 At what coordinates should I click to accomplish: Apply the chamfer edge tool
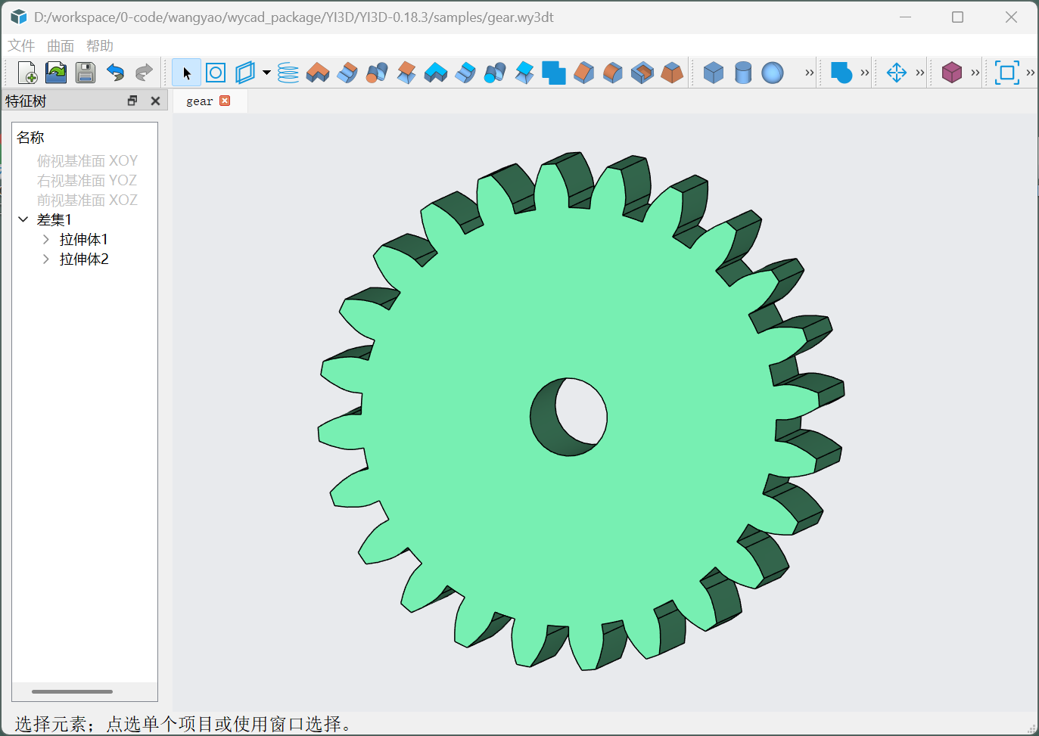pyautogui.click(x=583, y=73)
